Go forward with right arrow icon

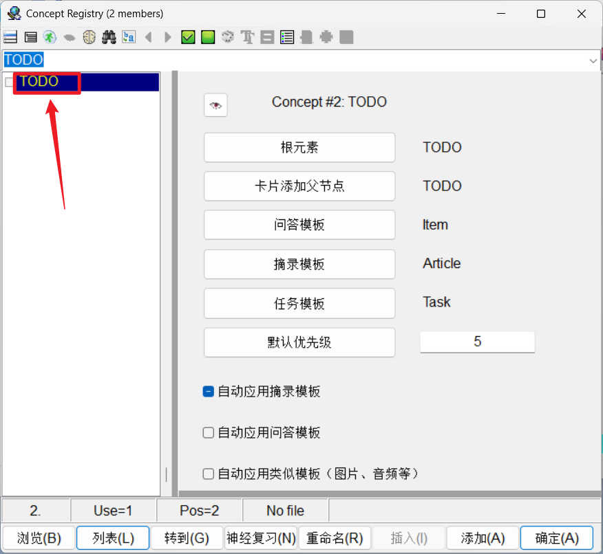pos(168,37)
